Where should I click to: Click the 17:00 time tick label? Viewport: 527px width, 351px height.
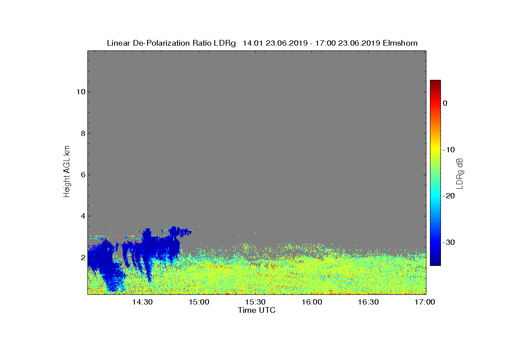click(425, 302)
